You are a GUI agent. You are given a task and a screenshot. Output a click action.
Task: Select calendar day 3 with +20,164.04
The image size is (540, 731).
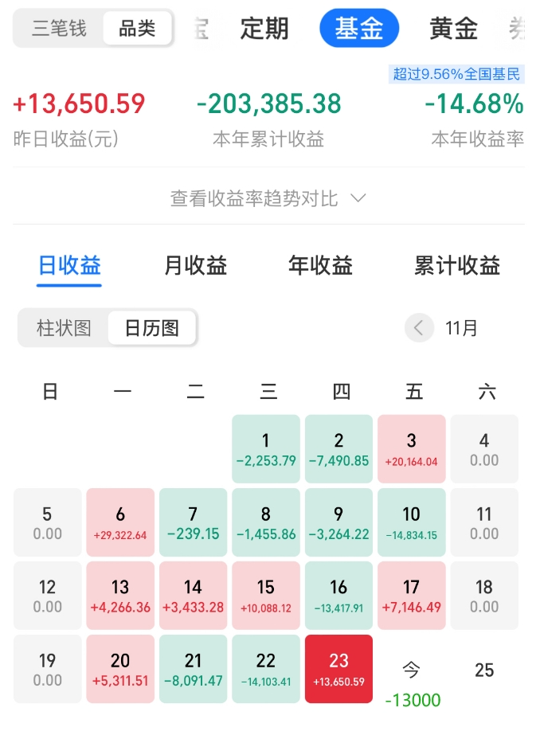(x=411, y=449)
